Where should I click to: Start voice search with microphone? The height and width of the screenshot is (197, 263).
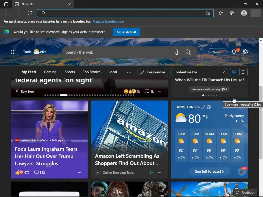(177, 52)
